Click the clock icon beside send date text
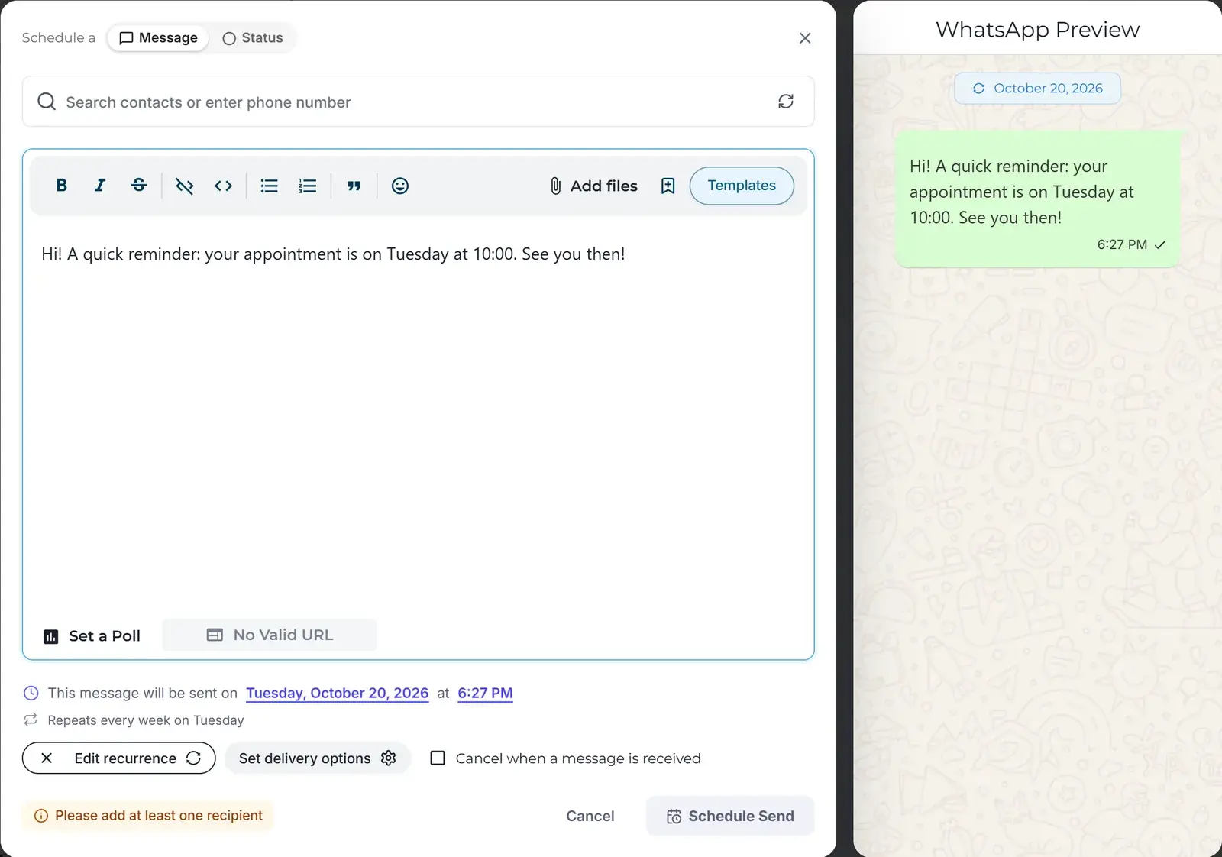The width and height of the screenshot is (1222, 857). click(31, 694)
